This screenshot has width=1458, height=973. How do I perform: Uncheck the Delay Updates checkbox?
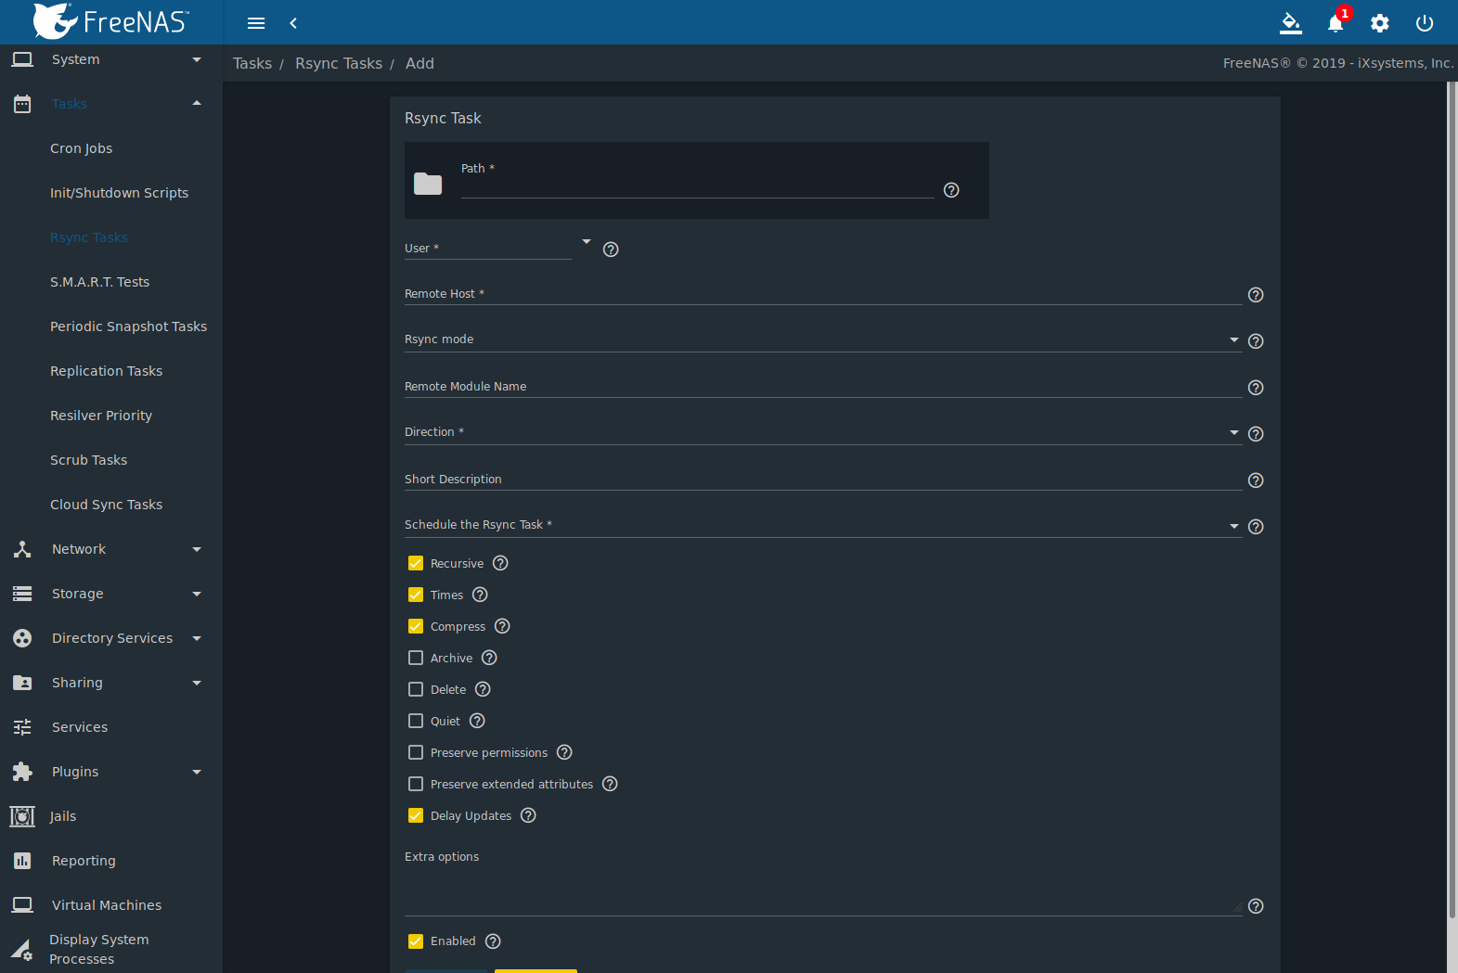[416, 815]
